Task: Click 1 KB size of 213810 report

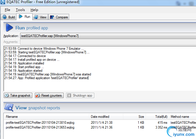Action: [x=141, y=123]
